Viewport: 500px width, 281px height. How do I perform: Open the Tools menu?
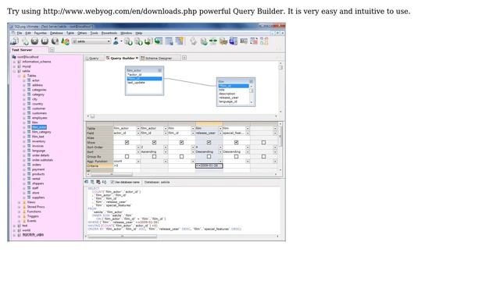coord(94,33)
